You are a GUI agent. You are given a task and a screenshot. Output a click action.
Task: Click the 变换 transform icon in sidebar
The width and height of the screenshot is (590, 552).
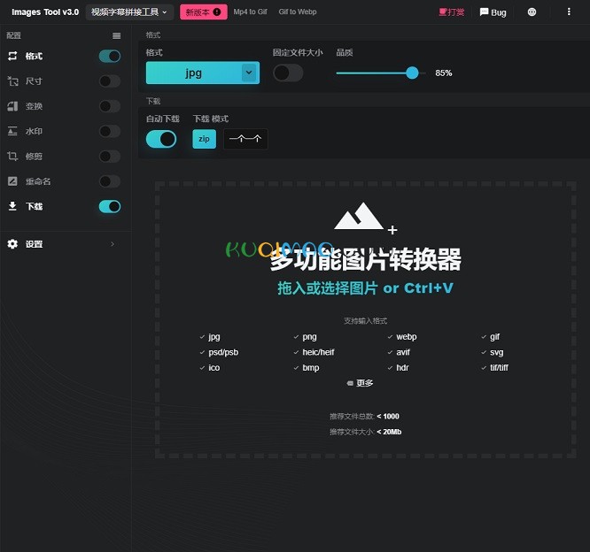[12, 106]
